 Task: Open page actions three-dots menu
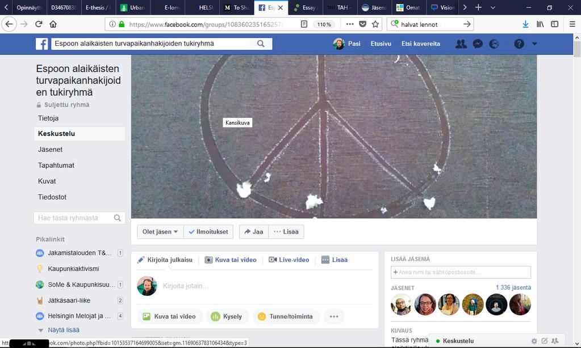click(350, 24)
